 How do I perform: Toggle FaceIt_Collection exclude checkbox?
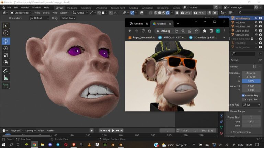252,39
